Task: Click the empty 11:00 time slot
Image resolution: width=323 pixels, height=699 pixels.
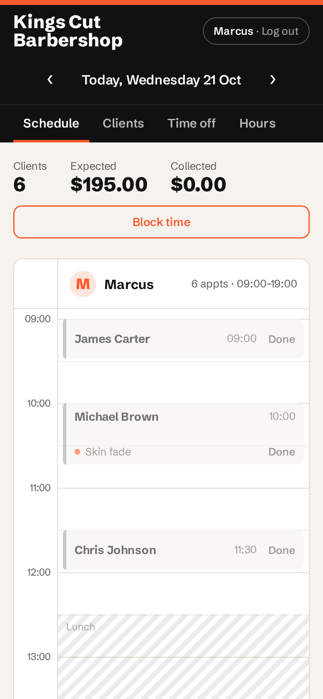Action: [x=183, y=509]
